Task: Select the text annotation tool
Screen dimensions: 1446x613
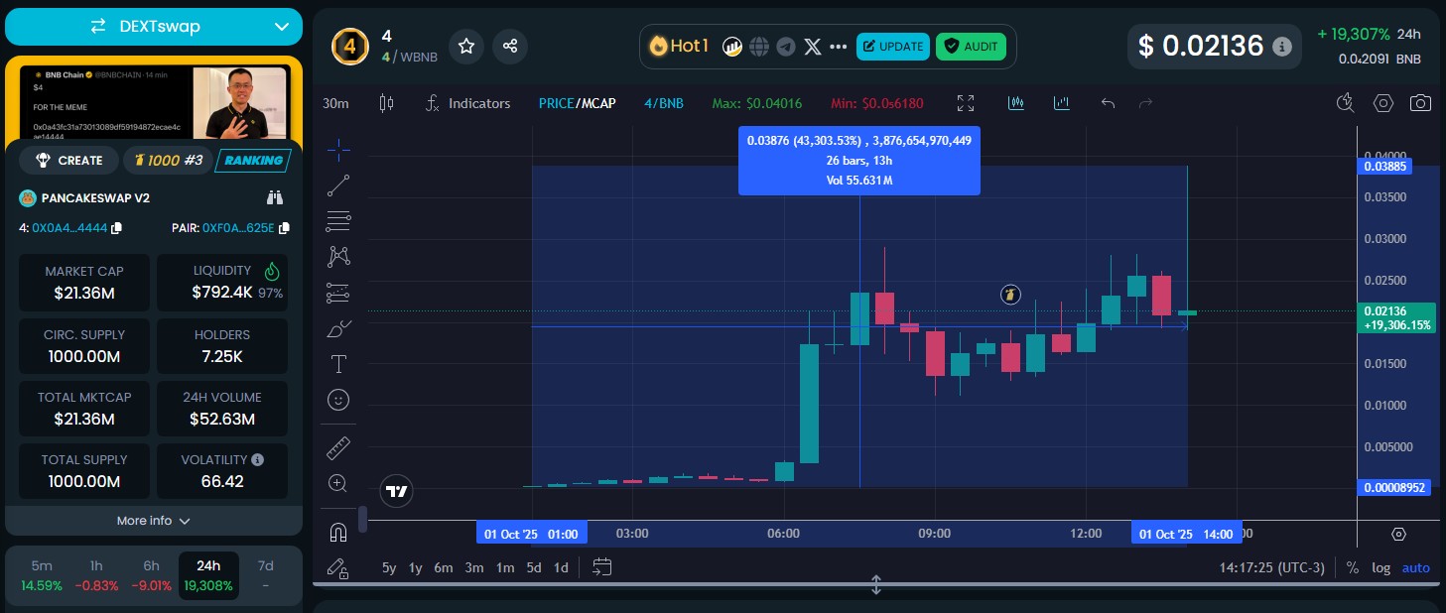Action: click(338, 364)
